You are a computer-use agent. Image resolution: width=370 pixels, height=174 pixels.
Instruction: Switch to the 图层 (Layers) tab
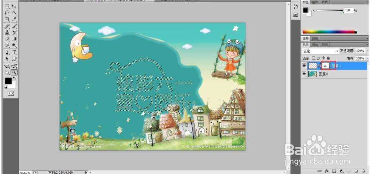(306, 45)
